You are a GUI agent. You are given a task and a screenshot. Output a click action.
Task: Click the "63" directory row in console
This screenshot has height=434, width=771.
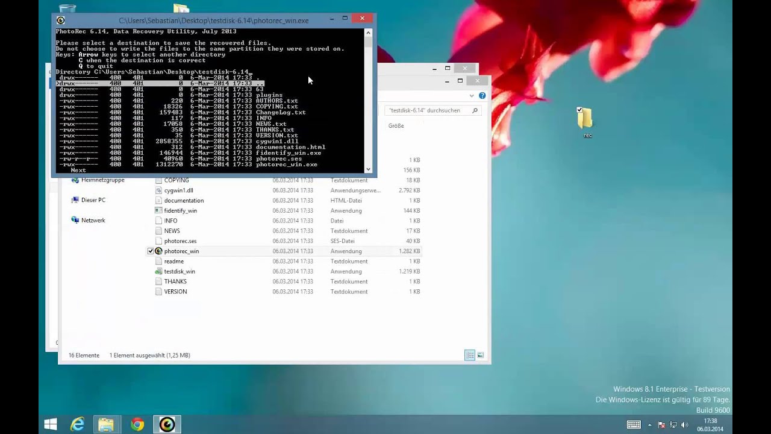pos(161,89)
